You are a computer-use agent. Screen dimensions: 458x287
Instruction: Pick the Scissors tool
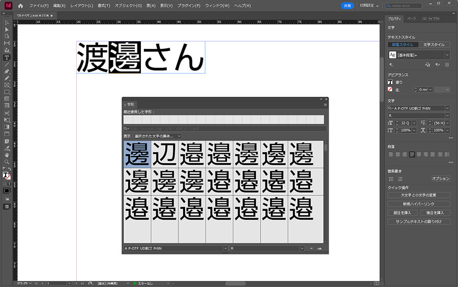7,113
